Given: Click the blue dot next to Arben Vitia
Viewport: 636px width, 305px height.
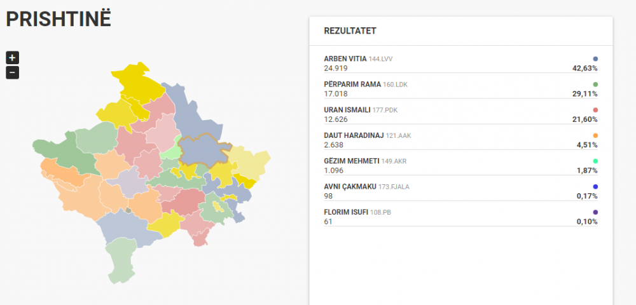Looking at the screenshot, I should (x=595, y=58).
